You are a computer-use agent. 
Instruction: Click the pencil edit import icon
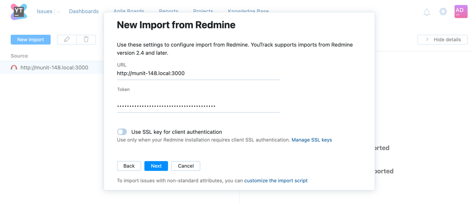coord(67,40)
